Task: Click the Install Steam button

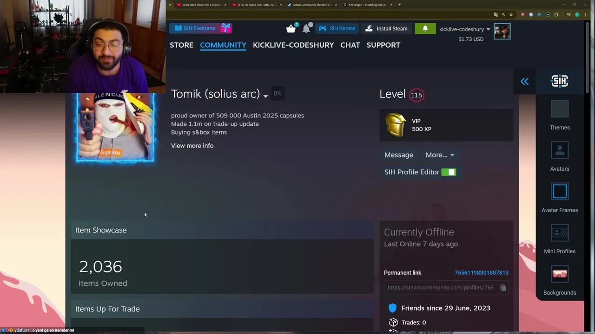Action: [386, 28]
